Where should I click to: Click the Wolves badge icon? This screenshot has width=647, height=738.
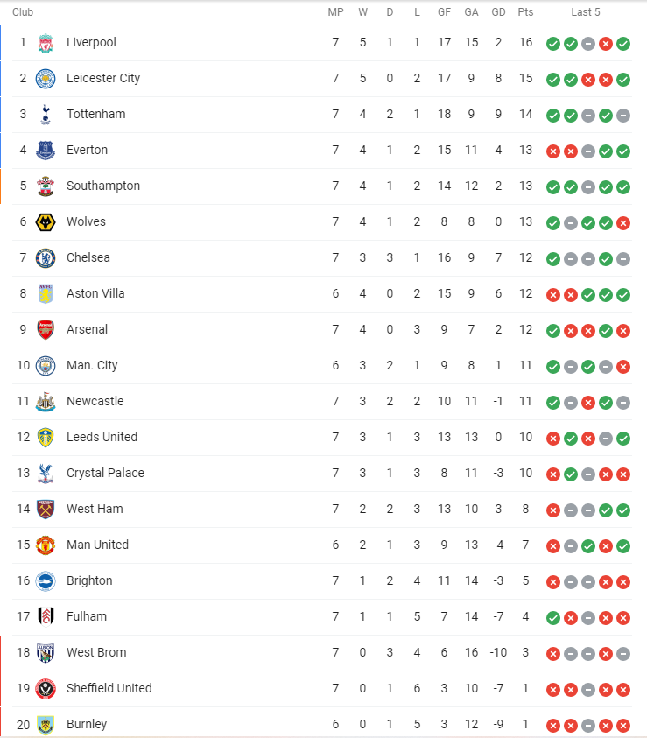(x=46, y=222)
